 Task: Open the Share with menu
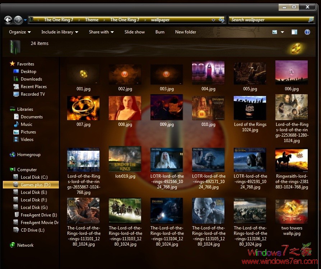(101, 32)
